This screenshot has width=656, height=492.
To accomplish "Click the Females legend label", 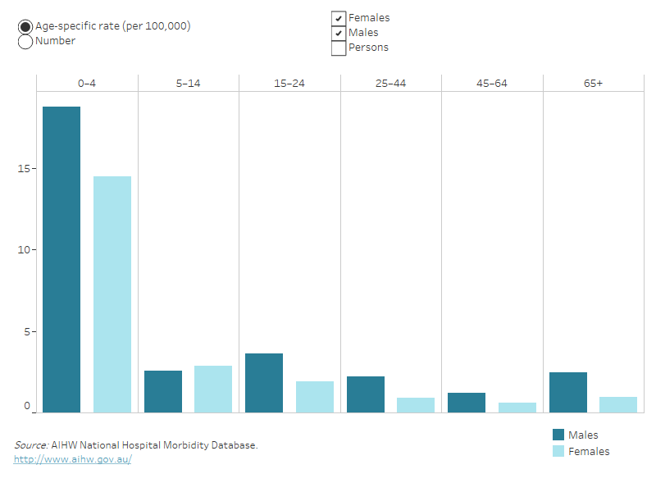I will pos(589,451).
